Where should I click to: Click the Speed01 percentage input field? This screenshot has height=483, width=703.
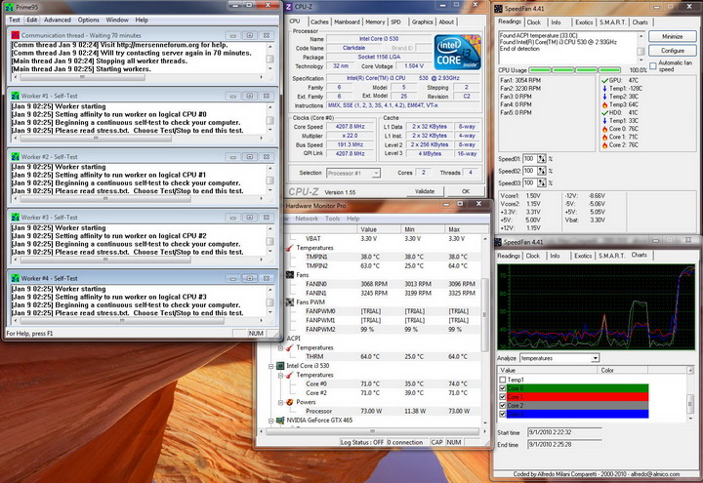click(529, 158)
